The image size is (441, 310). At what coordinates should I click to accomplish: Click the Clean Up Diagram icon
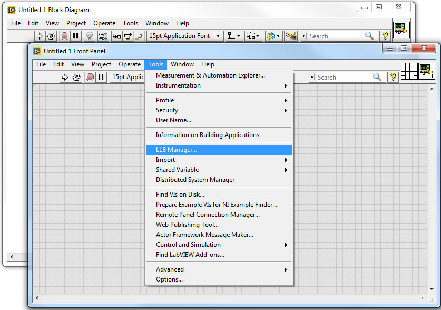pos(290,36)
